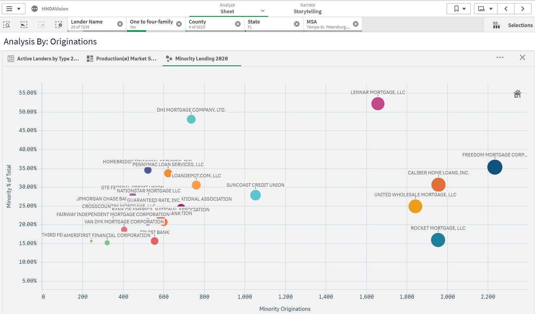Viewport: 535px width, 314px height.
Task: Switch to Narrate Storytelling tab
Action: pyautogui.click(x=307, y=8)
